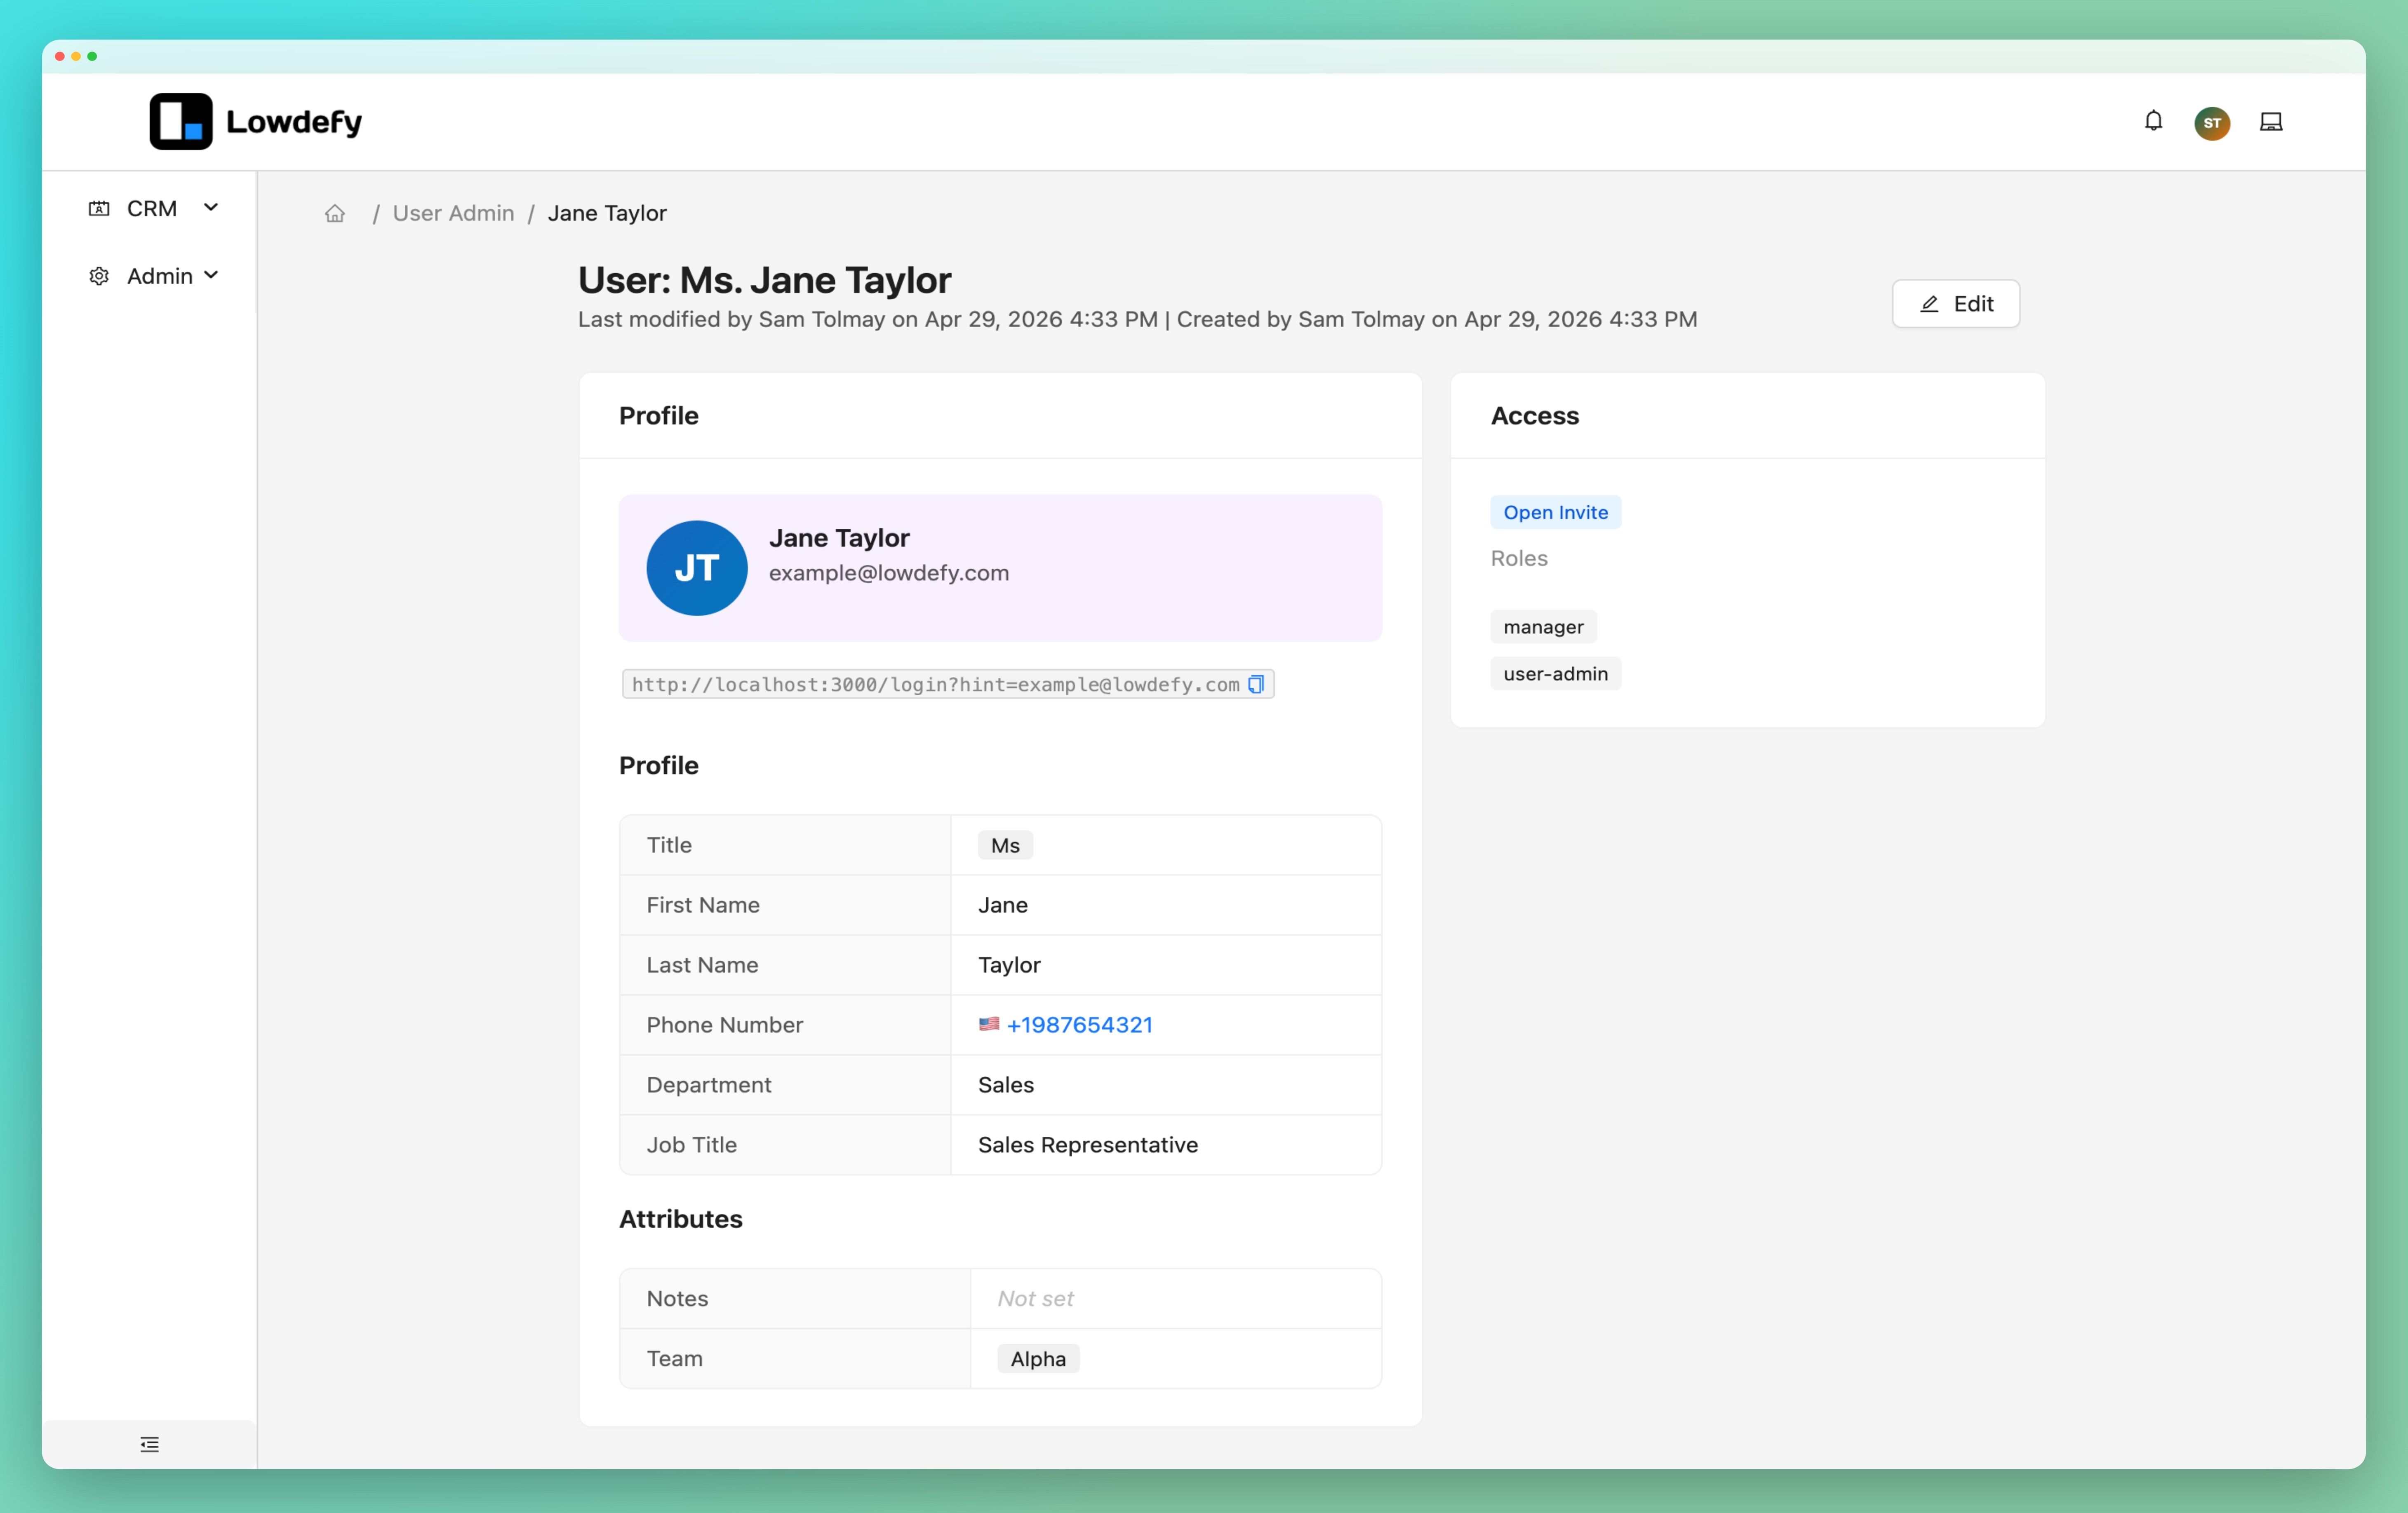Click the CRM contacts icon in sidebar
The width and height of the screenshot is (2408, 1513).
[x=99, y=209]
